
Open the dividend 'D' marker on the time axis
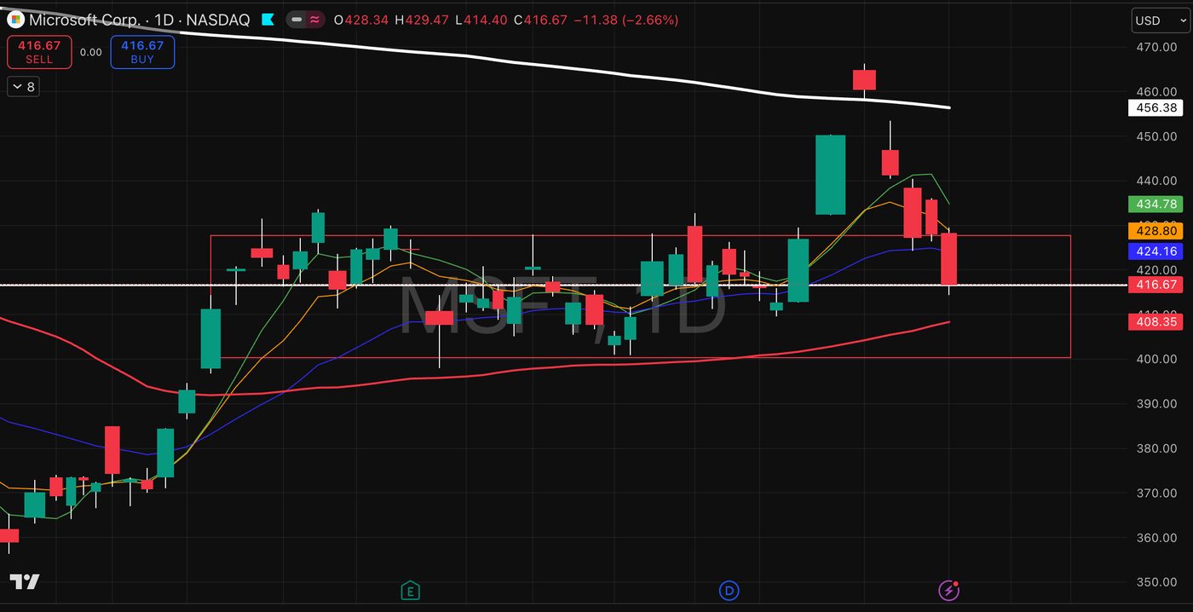tap(729, 590)
